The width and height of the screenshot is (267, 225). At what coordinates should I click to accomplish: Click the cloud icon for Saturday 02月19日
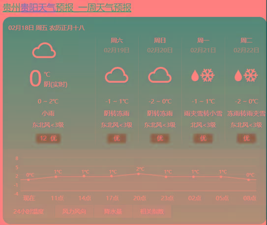pyautogui.click(x=117, y=75)
